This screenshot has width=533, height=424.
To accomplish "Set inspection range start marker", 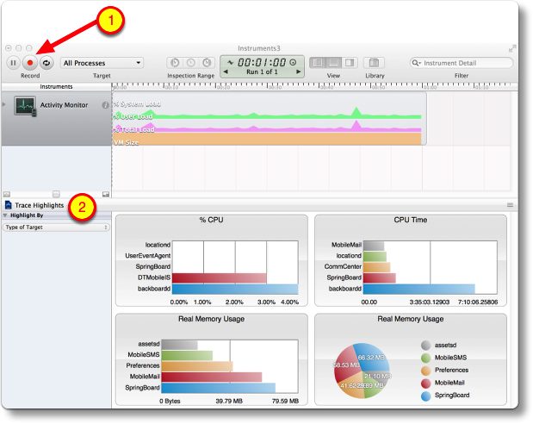I will pos(174,63).
